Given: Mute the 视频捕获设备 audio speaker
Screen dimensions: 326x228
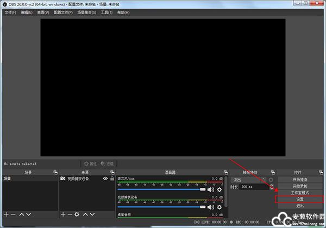Looking at the screenshot, I should coord(211,206).
